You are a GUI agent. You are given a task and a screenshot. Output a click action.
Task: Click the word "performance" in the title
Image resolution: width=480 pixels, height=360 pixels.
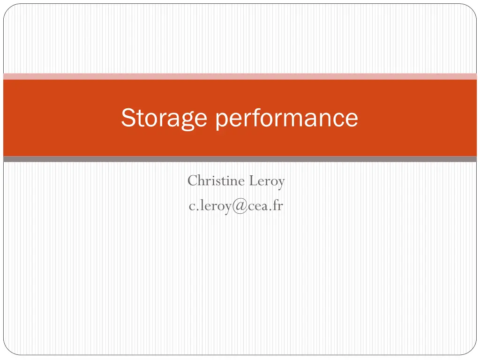tap(287, 118)
